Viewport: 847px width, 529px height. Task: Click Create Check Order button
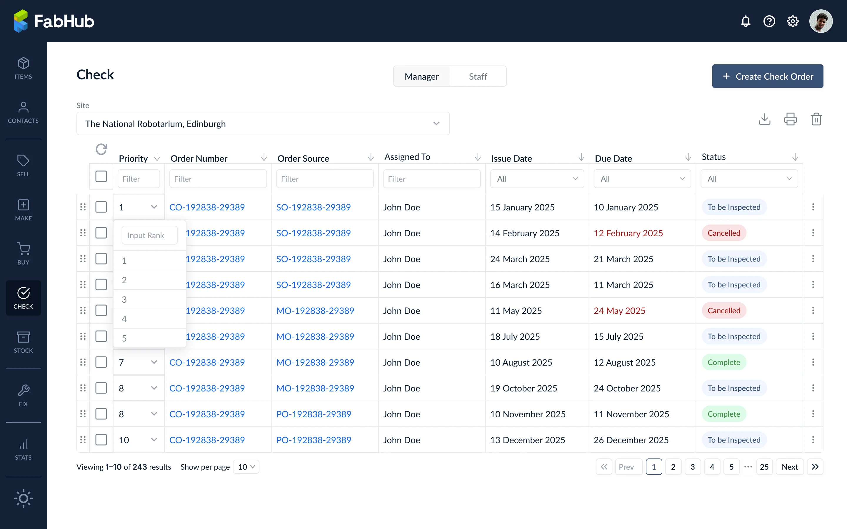(768, 76)
